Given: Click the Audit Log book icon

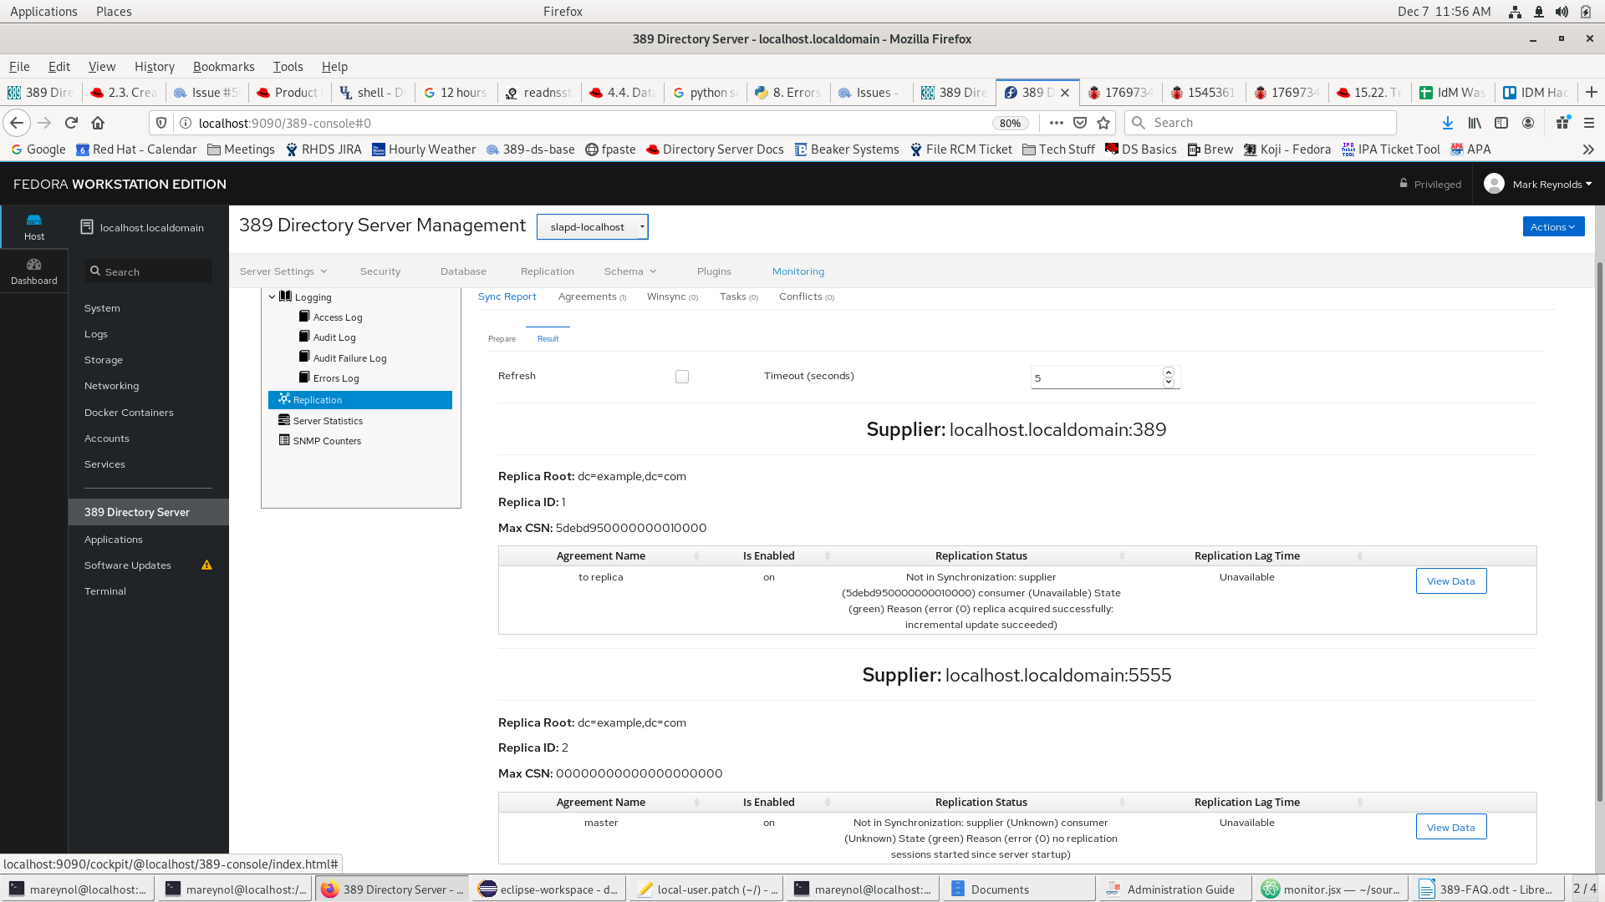Looking at the screenshot, I should tap(304, 337).
